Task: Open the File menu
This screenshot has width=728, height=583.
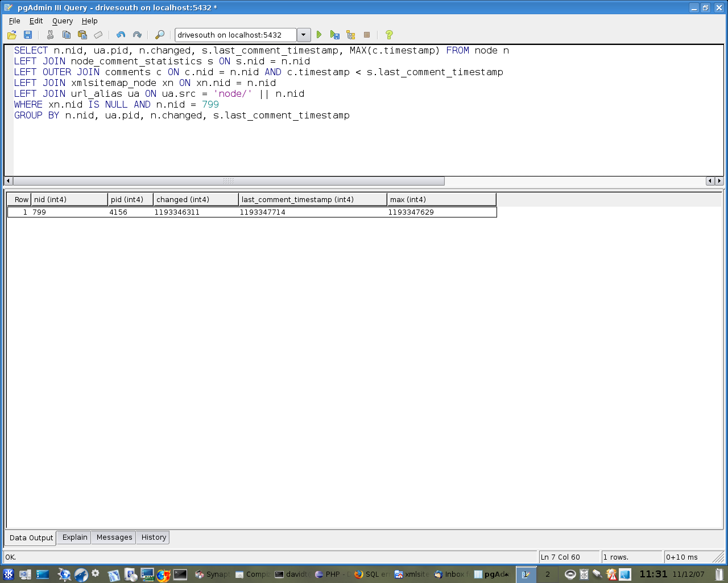Action: [x=15, y=20]
